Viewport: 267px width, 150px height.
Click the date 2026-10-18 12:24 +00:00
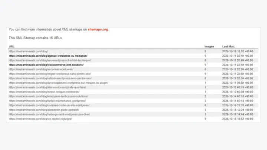[238, 110]
